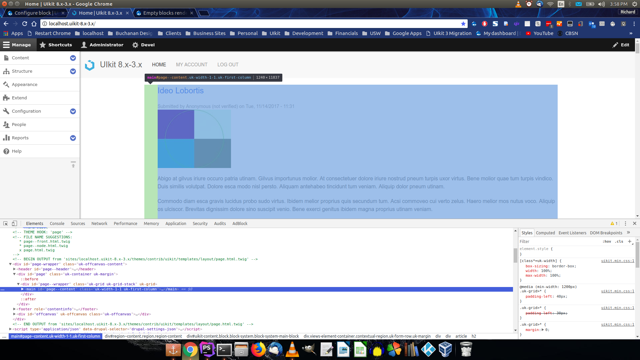The image size is (640, 360).
Task: Open the Shortcuts toolbar item
Action: (56, 45)
